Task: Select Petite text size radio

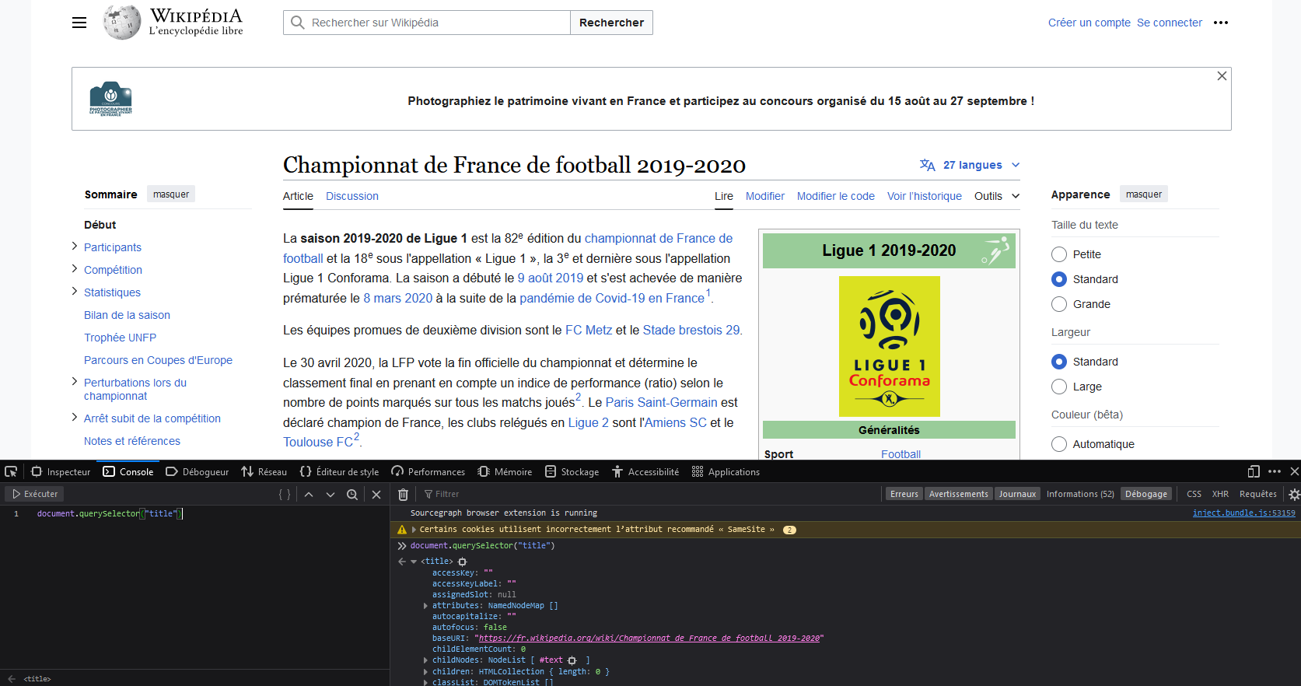Action: pyautogui.click(x=1059, y=254)
